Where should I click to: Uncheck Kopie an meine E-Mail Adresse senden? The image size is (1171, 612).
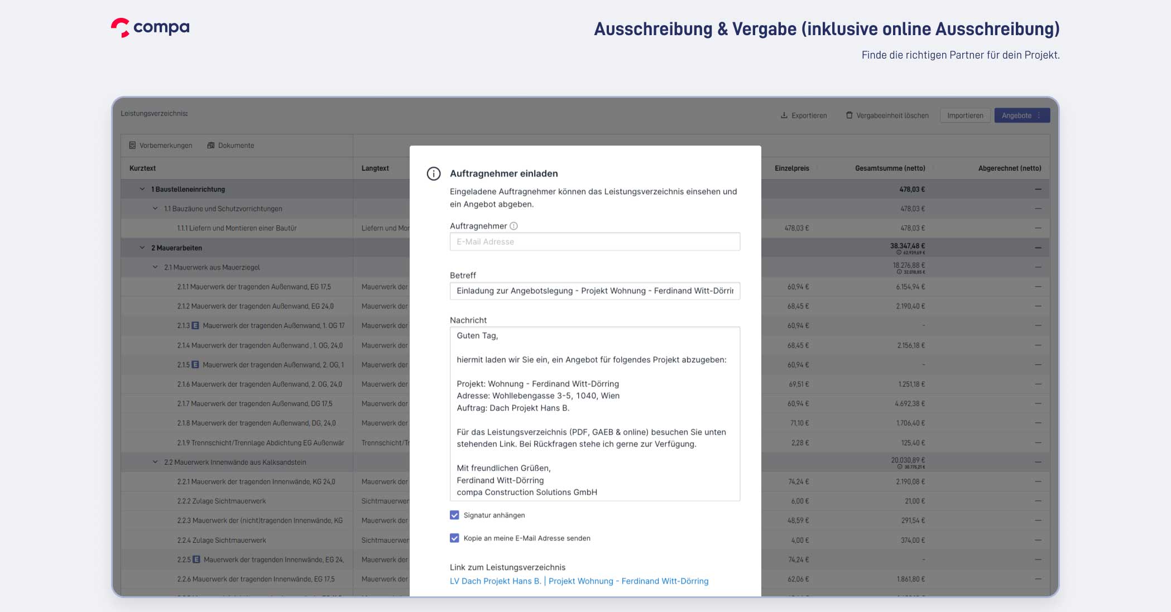coord(454,538)
